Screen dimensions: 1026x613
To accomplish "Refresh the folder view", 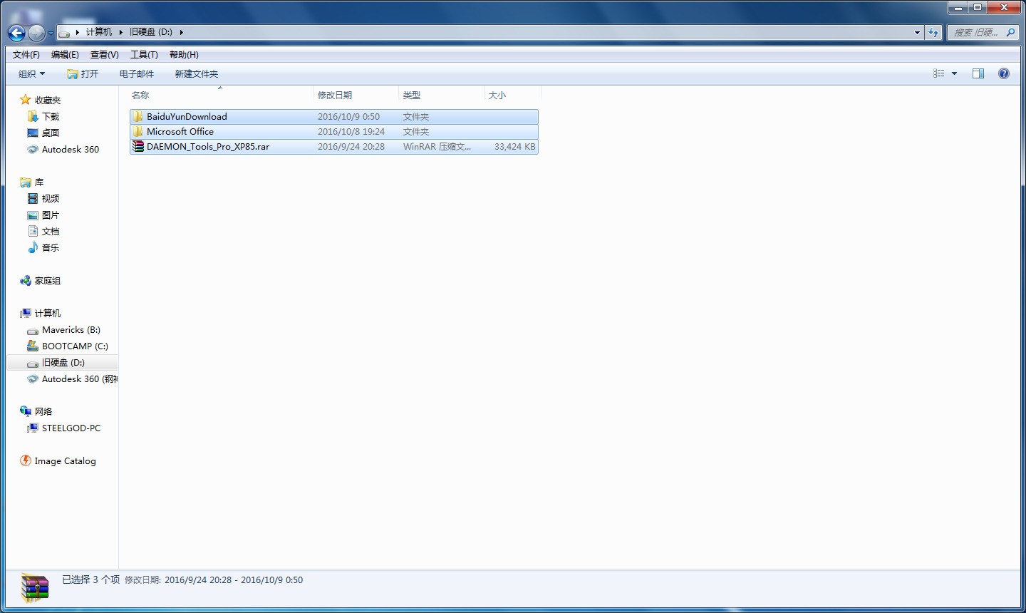I will 933,32.
